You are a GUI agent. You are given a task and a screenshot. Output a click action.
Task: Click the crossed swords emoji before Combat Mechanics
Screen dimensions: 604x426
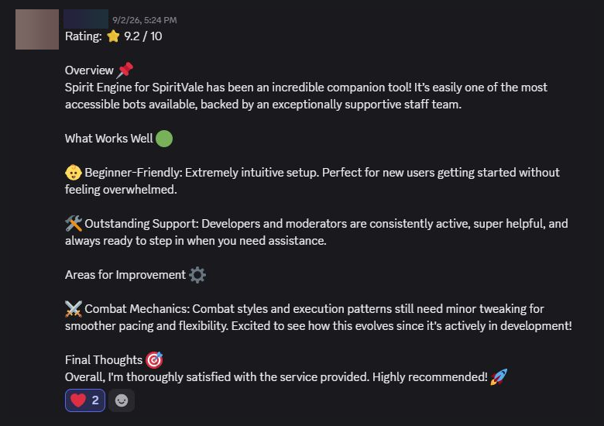pos(74,309)
